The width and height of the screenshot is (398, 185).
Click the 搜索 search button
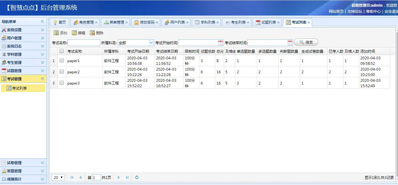(x=306, y=42)
